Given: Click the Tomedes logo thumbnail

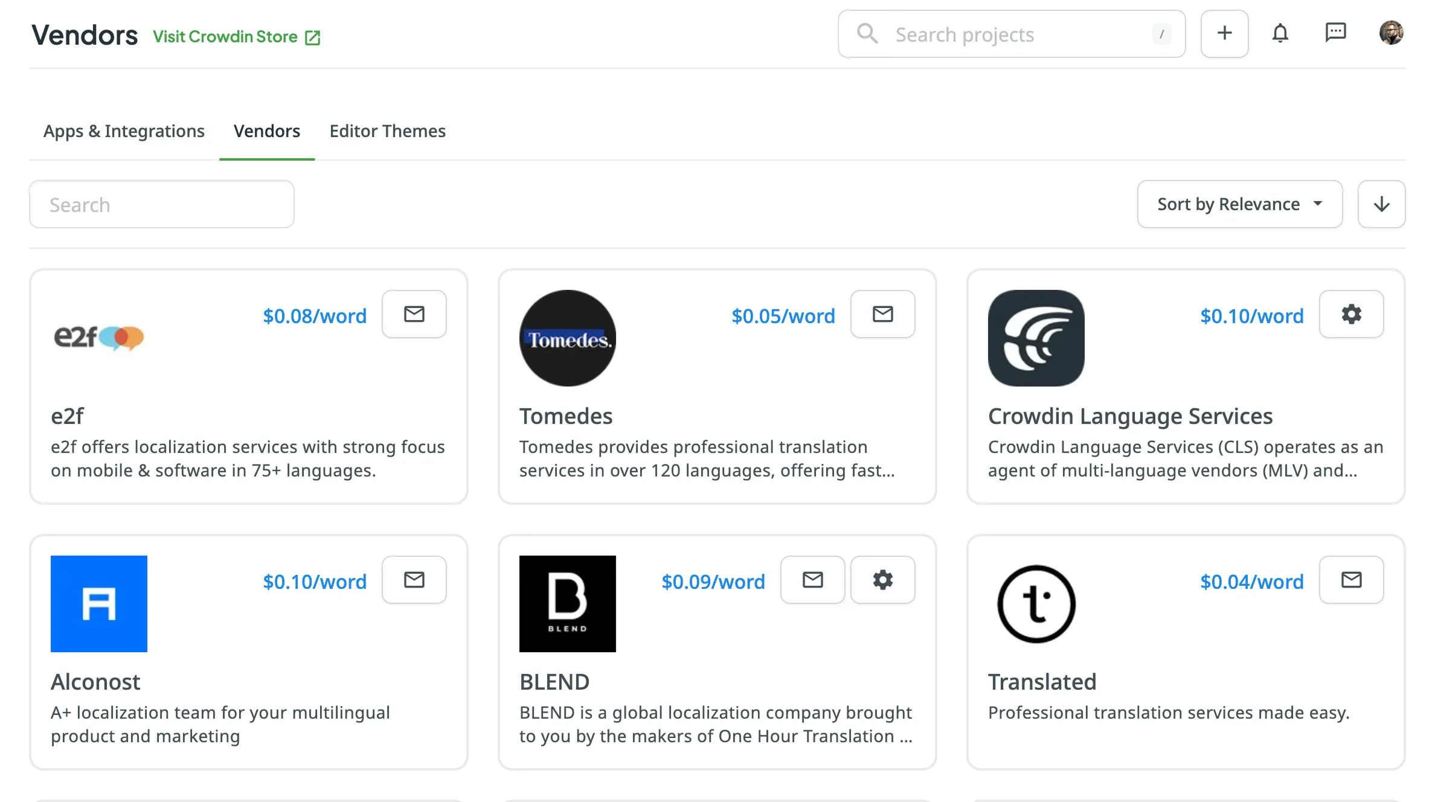Looking at the screenshot, I should [567, 338].
